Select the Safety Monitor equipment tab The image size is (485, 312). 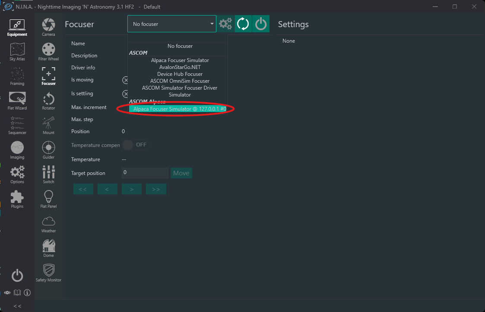[x=48, y=273]
